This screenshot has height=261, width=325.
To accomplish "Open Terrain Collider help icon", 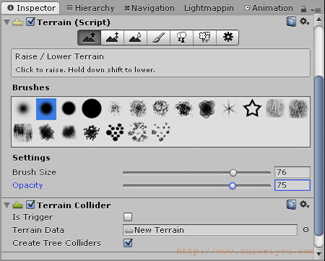I will (291, 205).
